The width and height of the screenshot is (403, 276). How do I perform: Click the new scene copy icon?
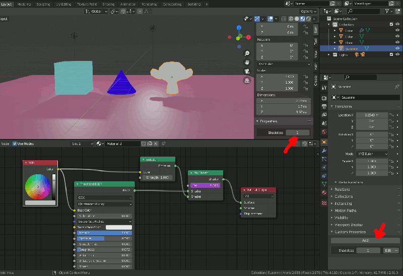332,4
